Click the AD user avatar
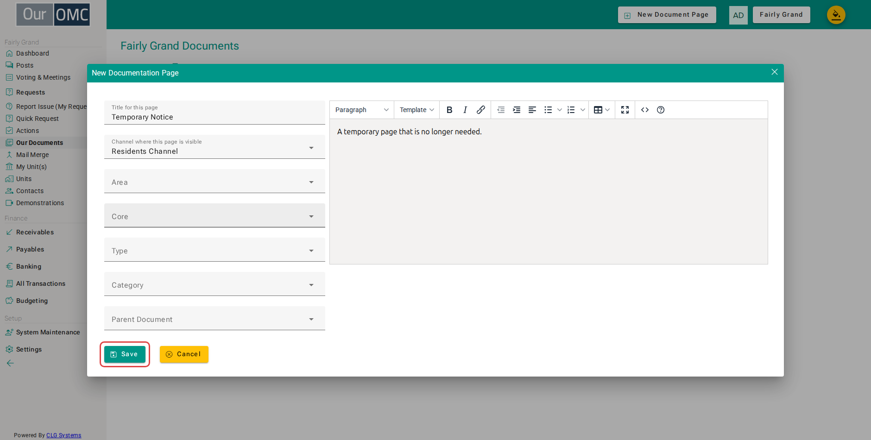The height and width of the screenshot is (440, 871). point(738,15)
